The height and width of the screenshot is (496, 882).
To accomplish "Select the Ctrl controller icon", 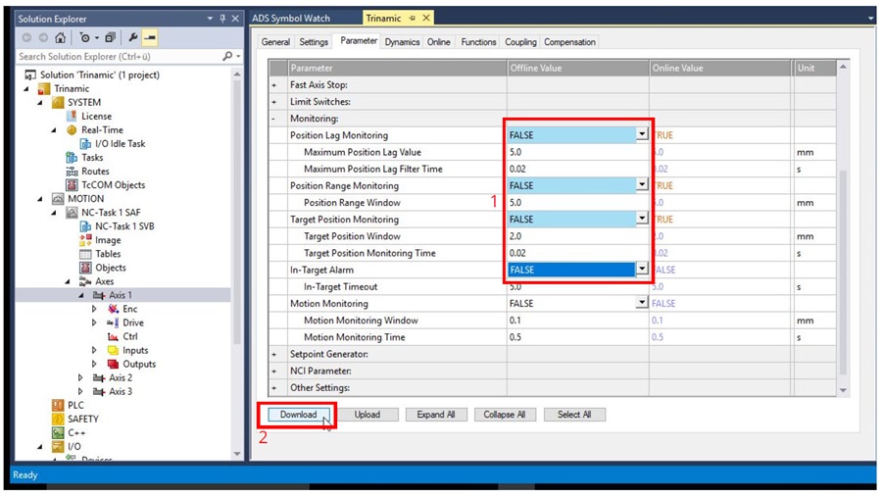I will point(113,336).
